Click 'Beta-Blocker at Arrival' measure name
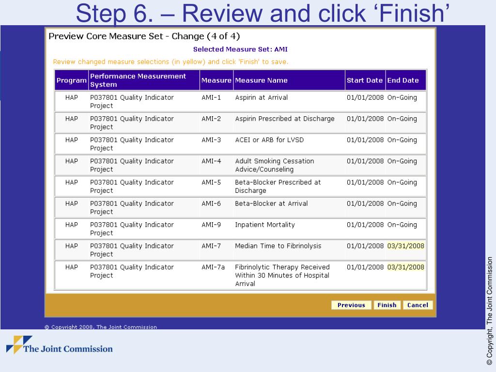 271,203
